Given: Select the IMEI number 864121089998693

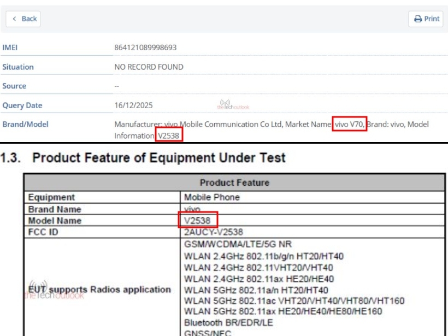Looking at the screenshot, I should coord(145,48).
